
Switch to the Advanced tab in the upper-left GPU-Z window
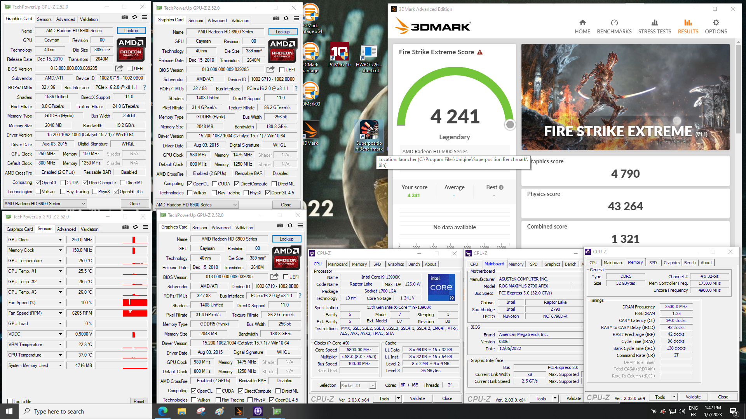point(66,19)
